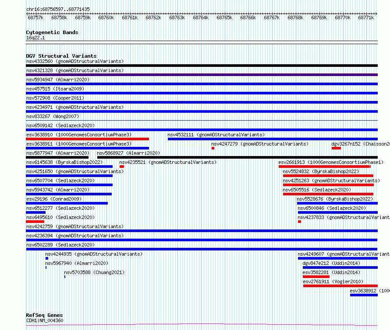Click the 16q22.1 cytogenetic band label

(x=35, y=38)
